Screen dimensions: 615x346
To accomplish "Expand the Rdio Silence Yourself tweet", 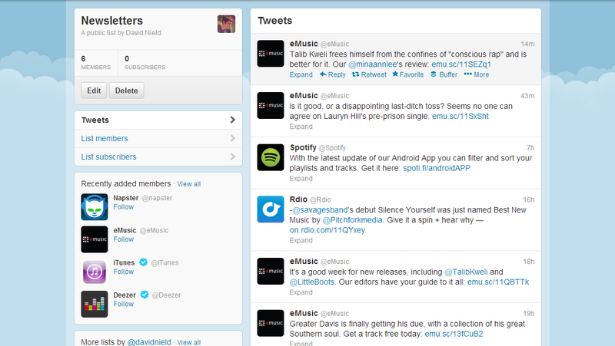I will [x=301, y=240].
